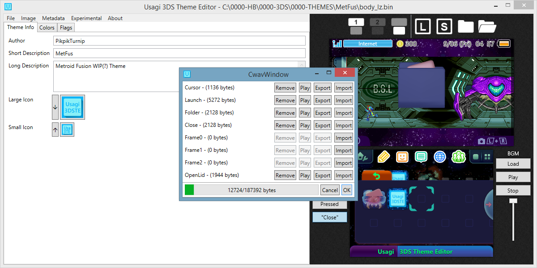Click the open folder icon in toolbar
This screenshot has height=268, width=537.
tap(487, 26)
